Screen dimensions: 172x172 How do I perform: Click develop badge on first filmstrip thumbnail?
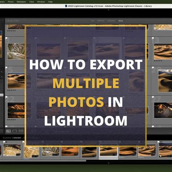tap(19, 155)
